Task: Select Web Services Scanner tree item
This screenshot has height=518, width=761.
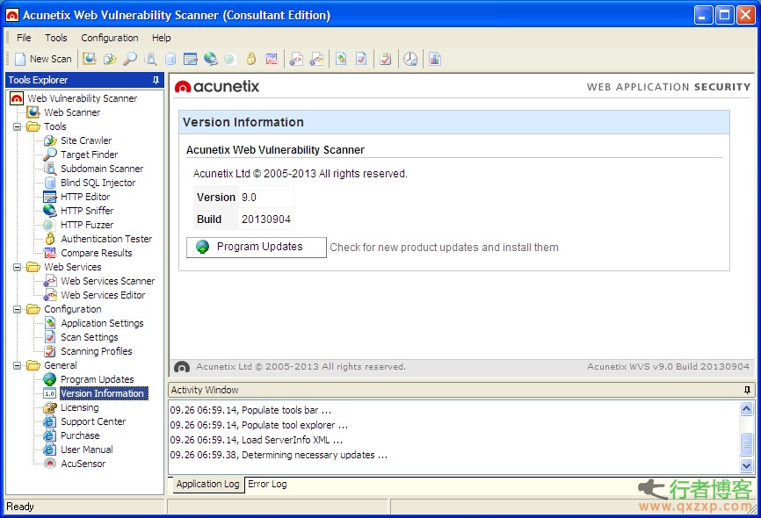Action: [x=108, y=281]
